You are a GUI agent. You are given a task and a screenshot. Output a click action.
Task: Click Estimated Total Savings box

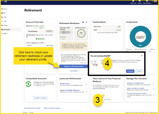[x=66, y=33]
